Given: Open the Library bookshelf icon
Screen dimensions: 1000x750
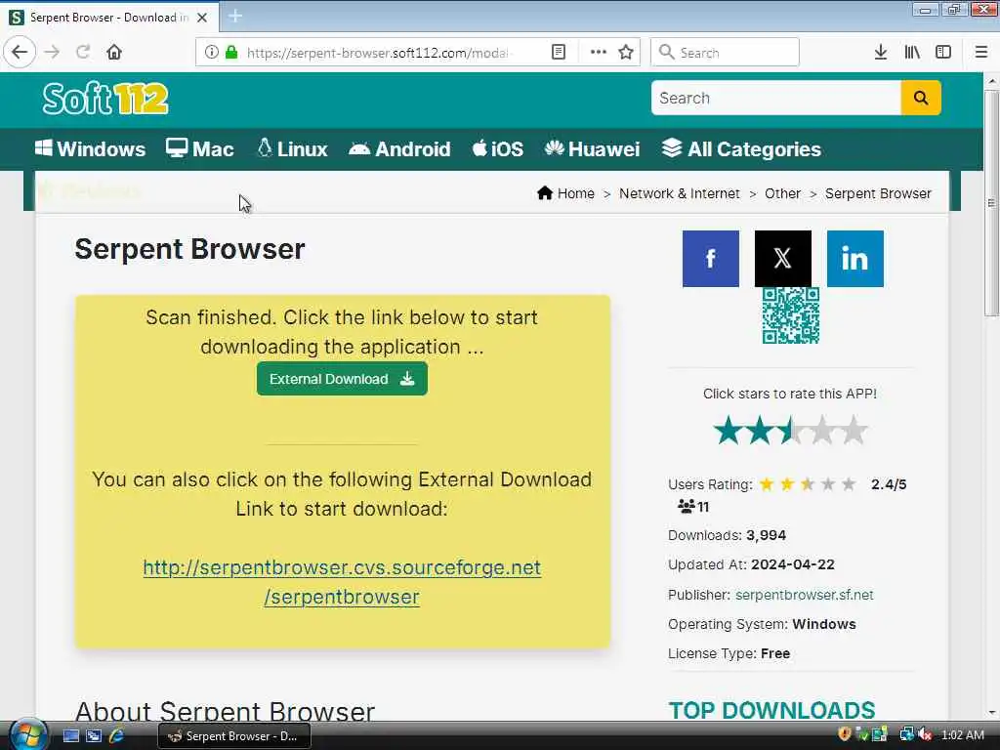Looking at the screenshot, I should (912, 53).
